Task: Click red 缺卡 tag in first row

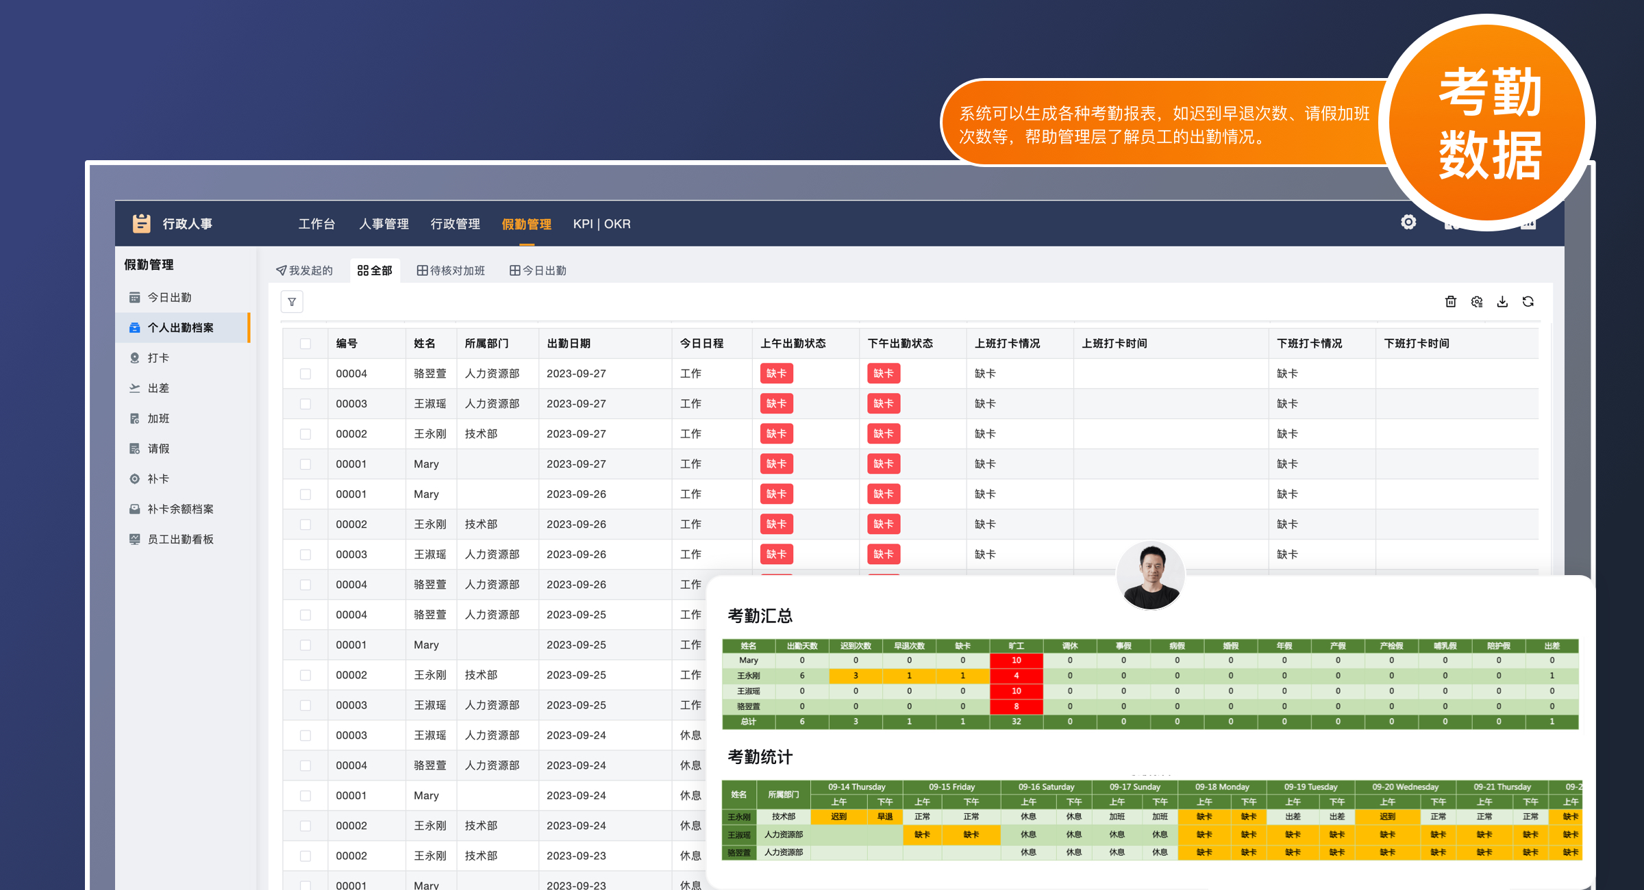Action: click(x=776, y=374)
